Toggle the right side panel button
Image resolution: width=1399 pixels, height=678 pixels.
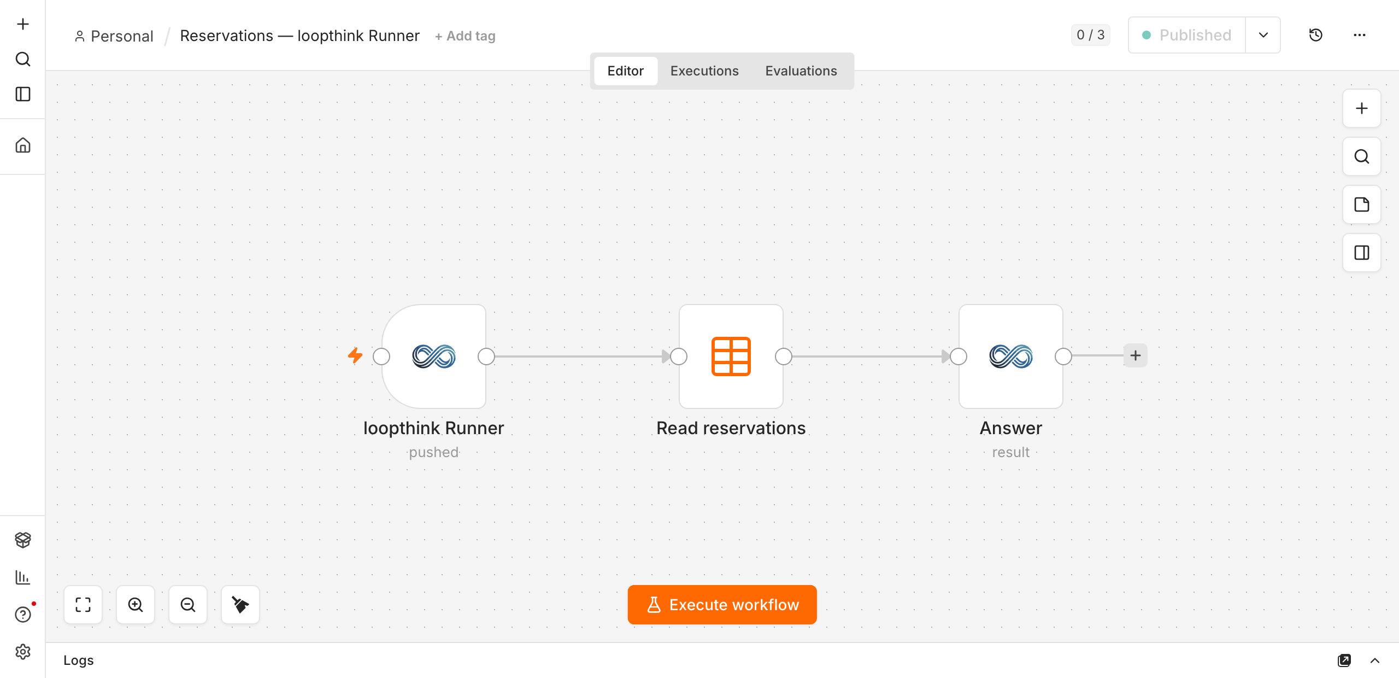click(1362, 253)
